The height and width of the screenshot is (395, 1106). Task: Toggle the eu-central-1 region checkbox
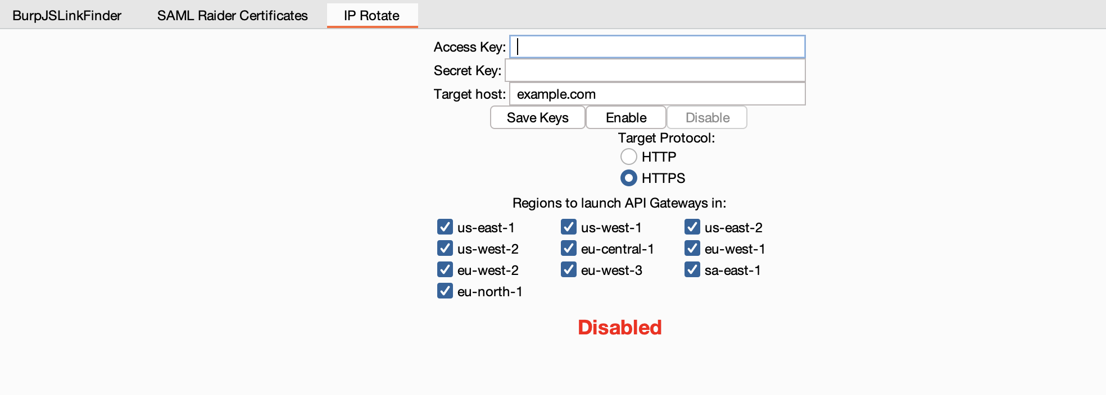click(569, 249)
